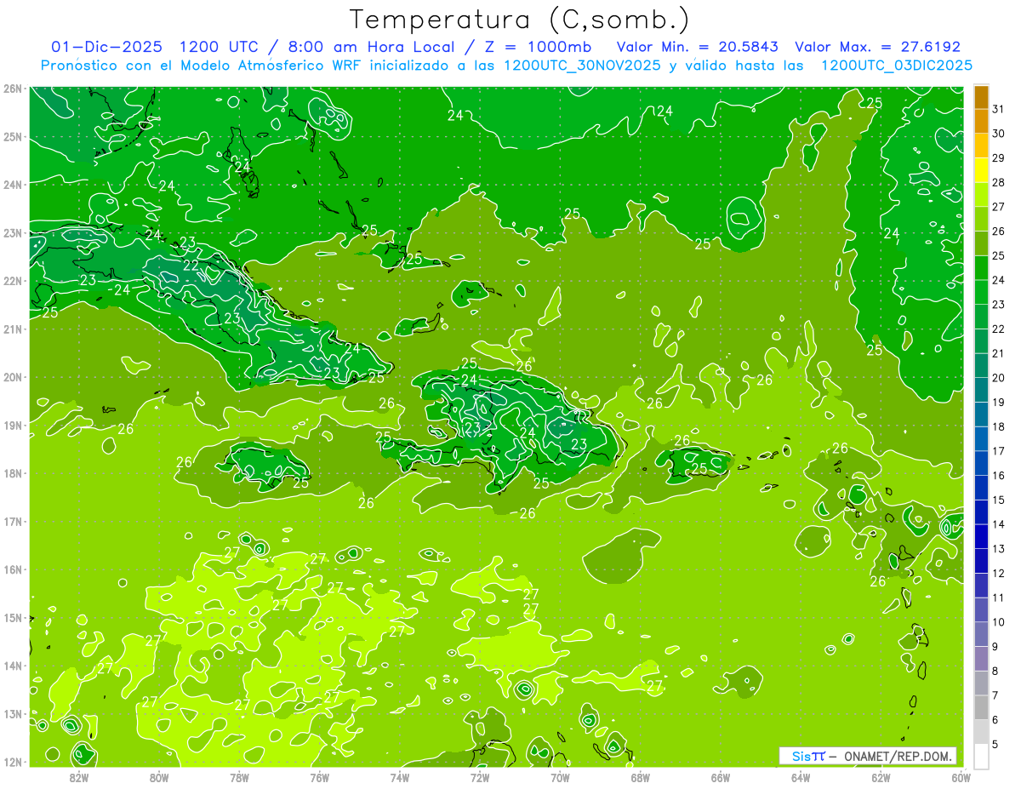Screen dimensions: 1021x789
Task: Click the "76W" longitude axis label
Action: [x=320, y=777]
